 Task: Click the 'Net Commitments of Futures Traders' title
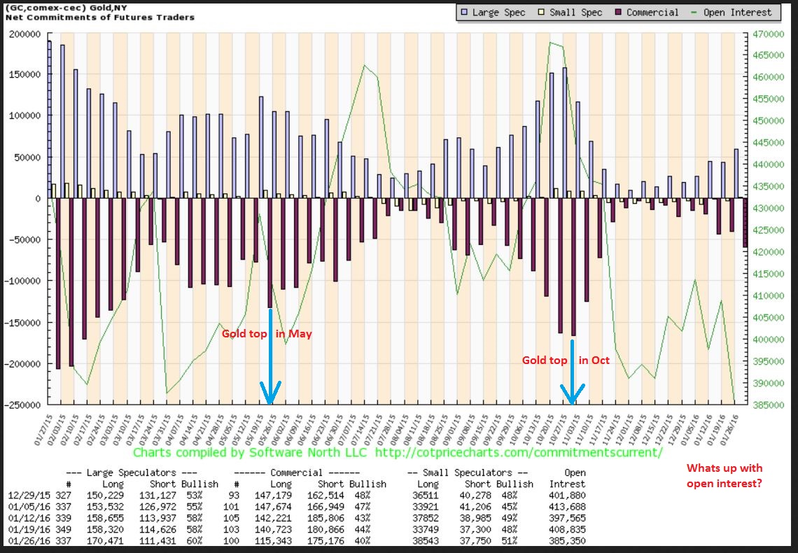[x=99, y=17]
